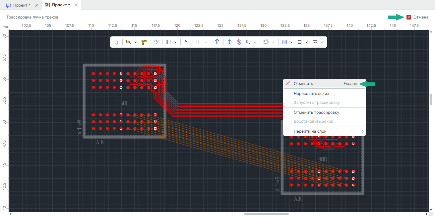Click the track routing tool icon
Image resolution: width=435 pixels, height=218 pixels.
[x=129, y=42]
